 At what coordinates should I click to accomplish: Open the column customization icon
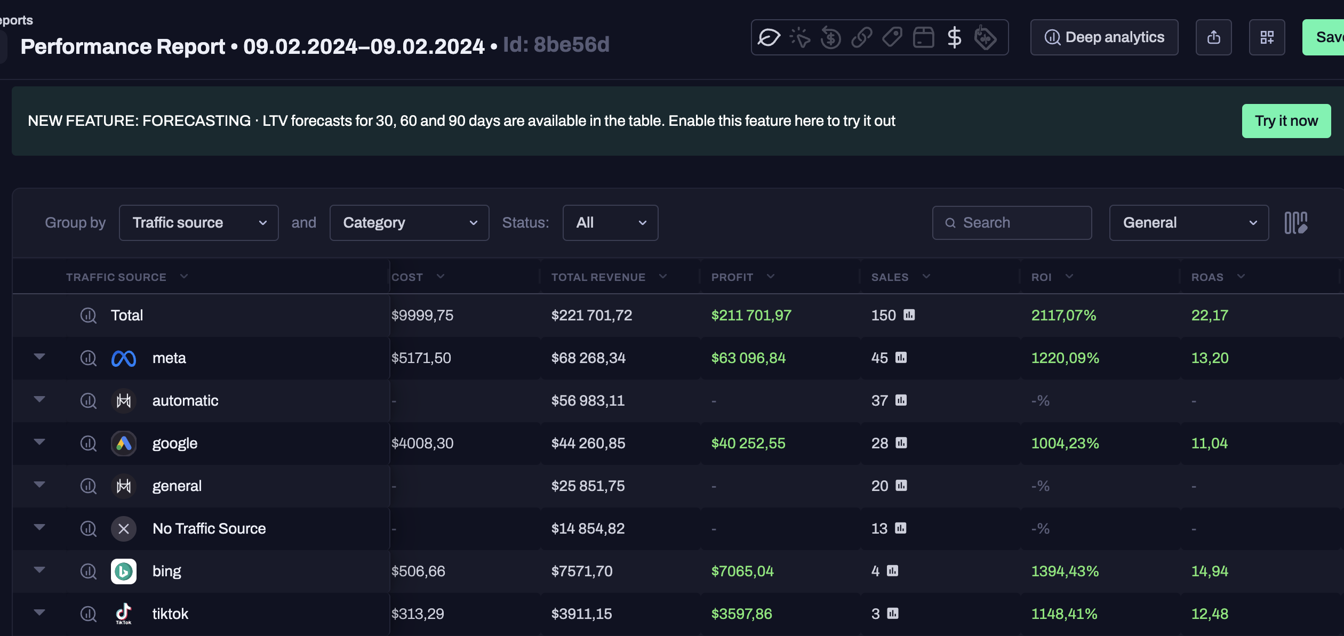1295,223
